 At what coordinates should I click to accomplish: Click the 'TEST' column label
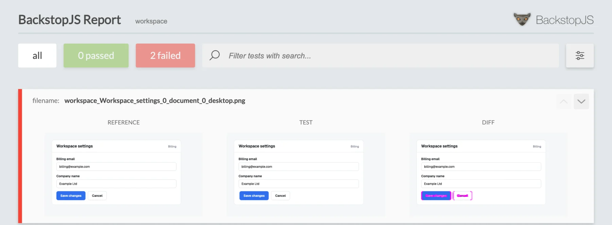(x=306, y=123)
